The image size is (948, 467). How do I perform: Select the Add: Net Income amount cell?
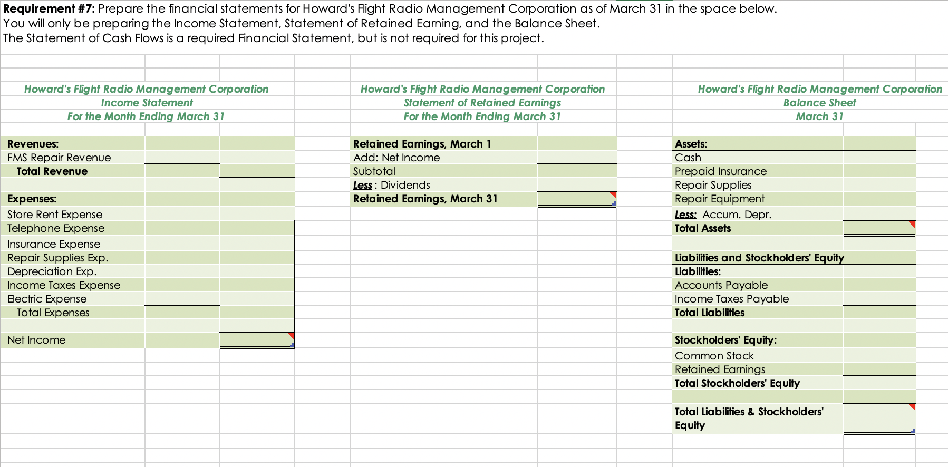point(577,158)
